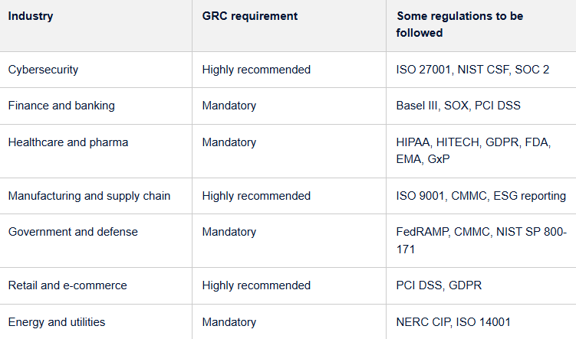Click the Basel III, SOX, PCI DSS cell

[458, 106]
